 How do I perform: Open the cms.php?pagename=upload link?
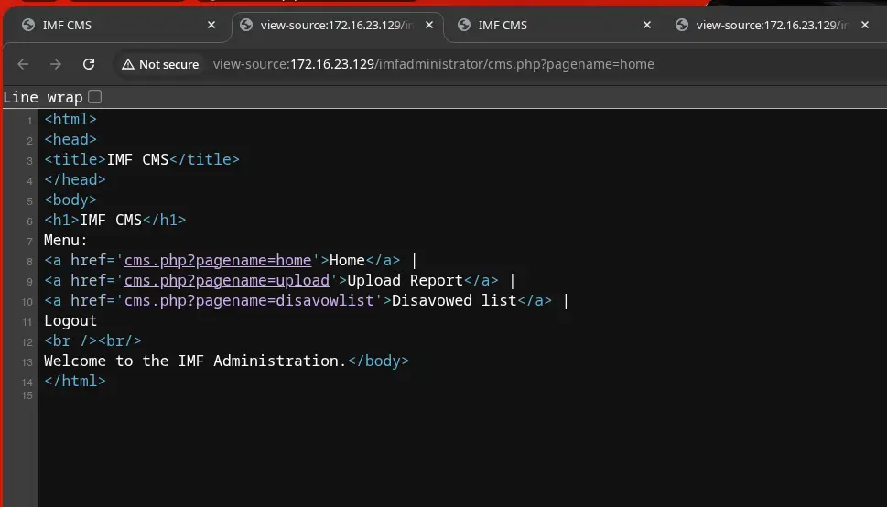point(226,281)
